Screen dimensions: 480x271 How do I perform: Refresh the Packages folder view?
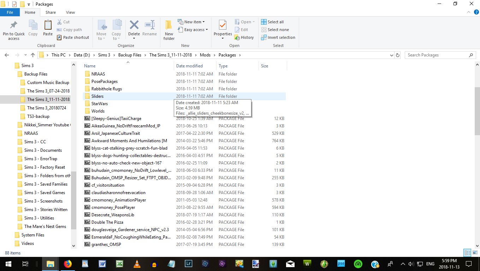(398, 55)
